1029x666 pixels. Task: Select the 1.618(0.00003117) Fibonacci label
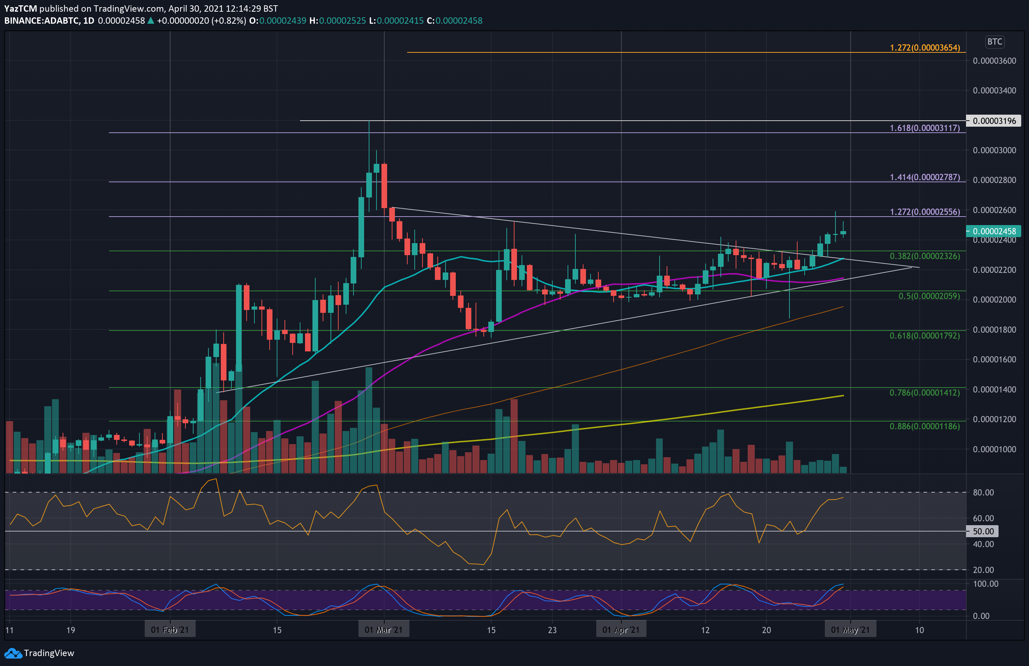(925, 128)
